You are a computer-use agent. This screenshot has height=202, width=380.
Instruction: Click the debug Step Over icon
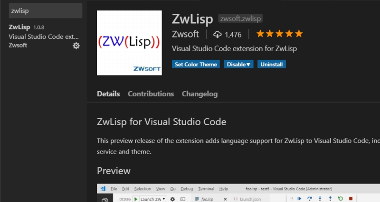point(310,199)
